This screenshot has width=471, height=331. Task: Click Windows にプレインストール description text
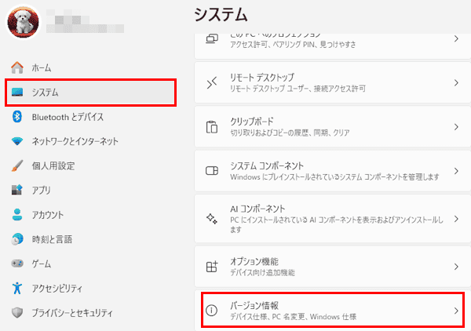(334, 177)
